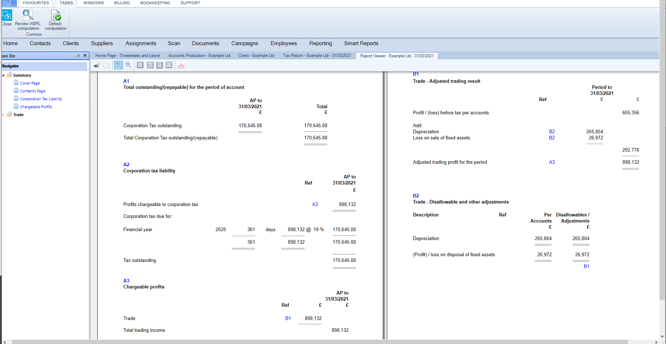Expand the Trade tree node
The width and height of the screenshot is (666, 344).
4,115
